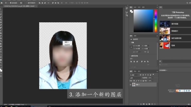Hide 图层 1 with the eye icon
Image resolution: width=191 pixels, height=107 pixels.
[131, 85]
